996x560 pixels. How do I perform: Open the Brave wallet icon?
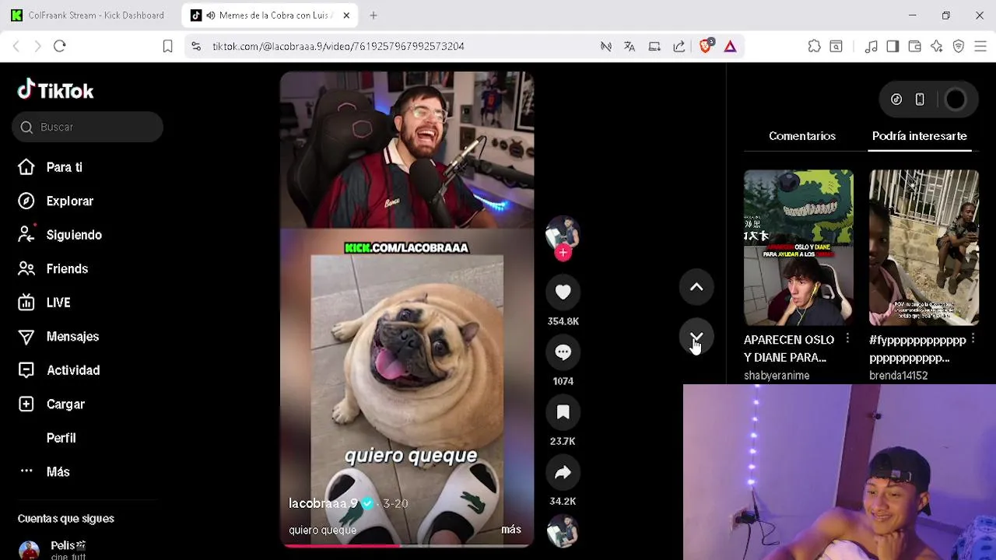tap(914, 46)
